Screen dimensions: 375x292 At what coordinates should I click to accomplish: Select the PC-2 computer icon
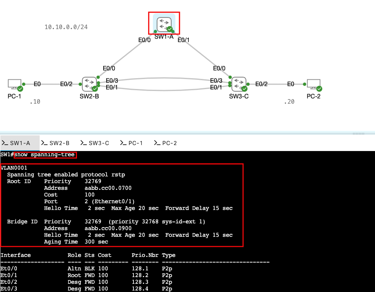click(313, 84)
